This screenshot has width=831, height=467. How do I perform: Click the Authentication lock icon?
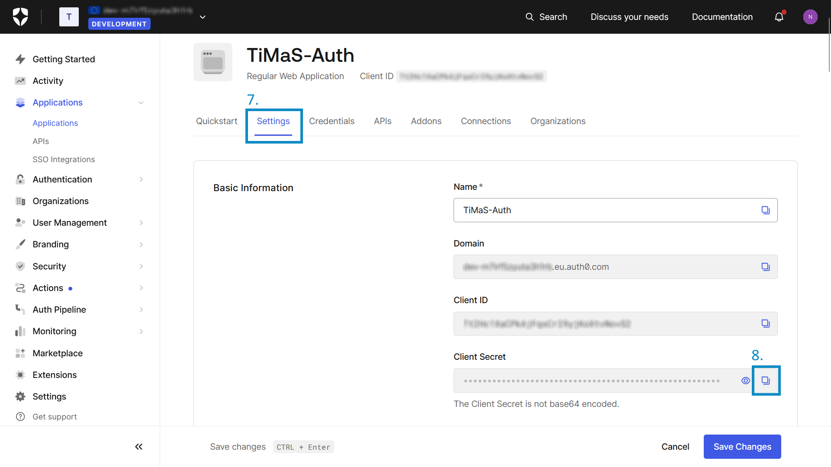20,179
